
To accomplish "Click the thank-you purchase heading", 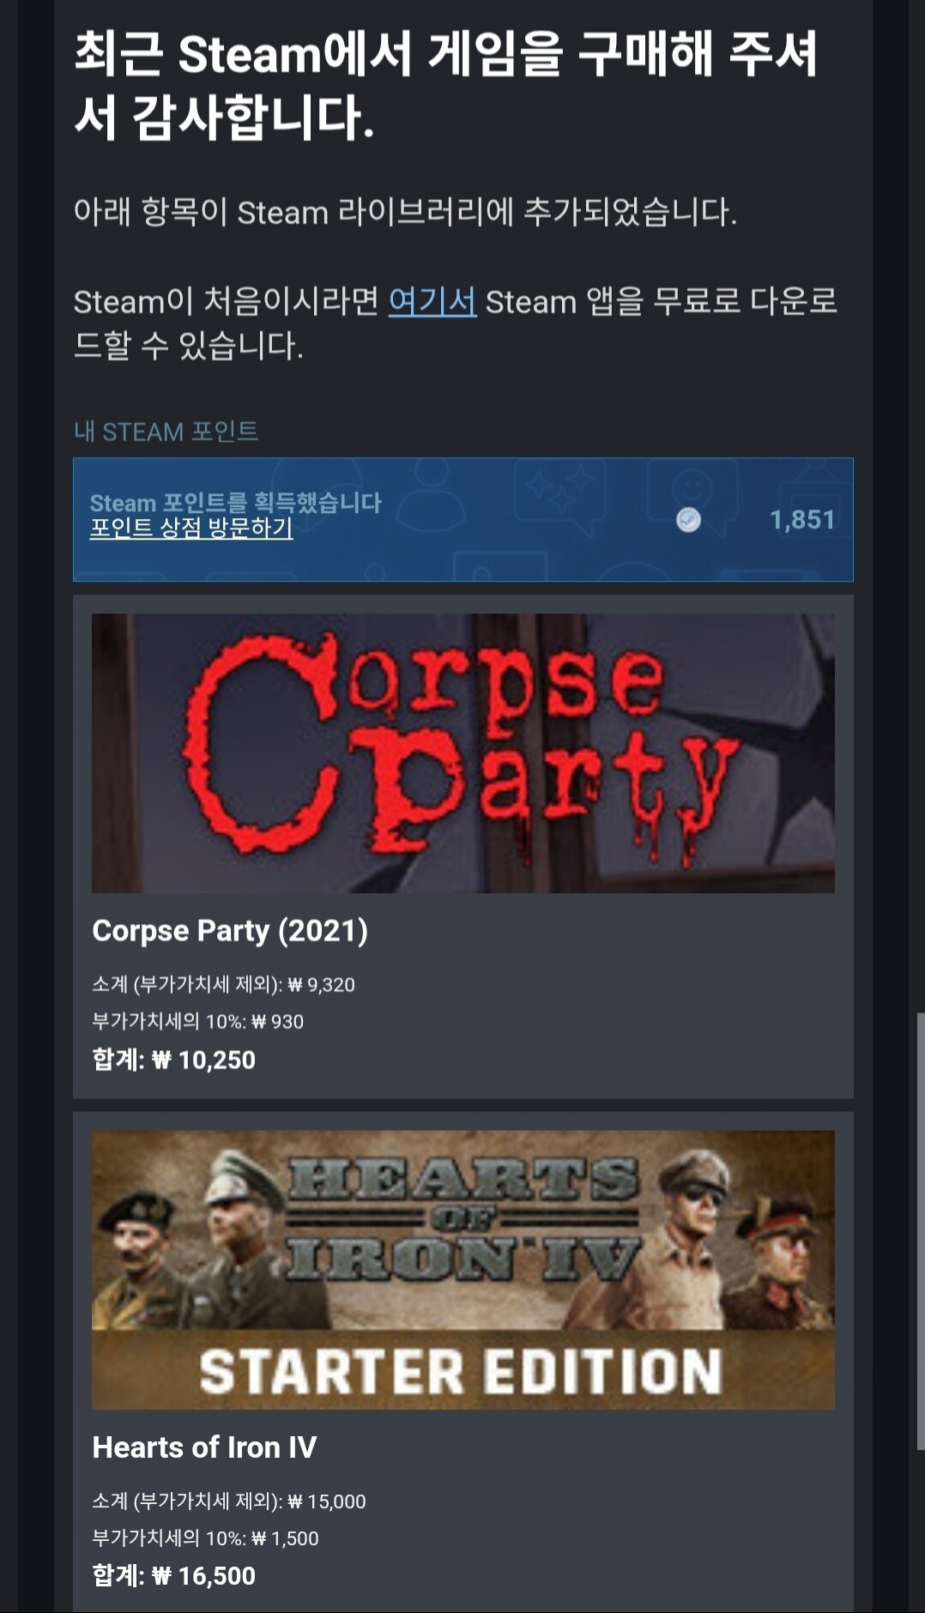I will click(446, 85).
